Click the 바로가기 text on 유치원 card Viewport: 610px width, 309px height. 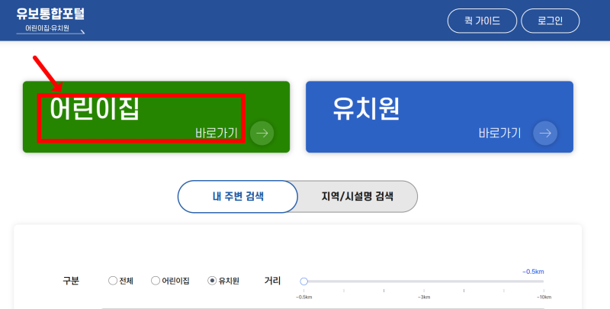point(499,133)
